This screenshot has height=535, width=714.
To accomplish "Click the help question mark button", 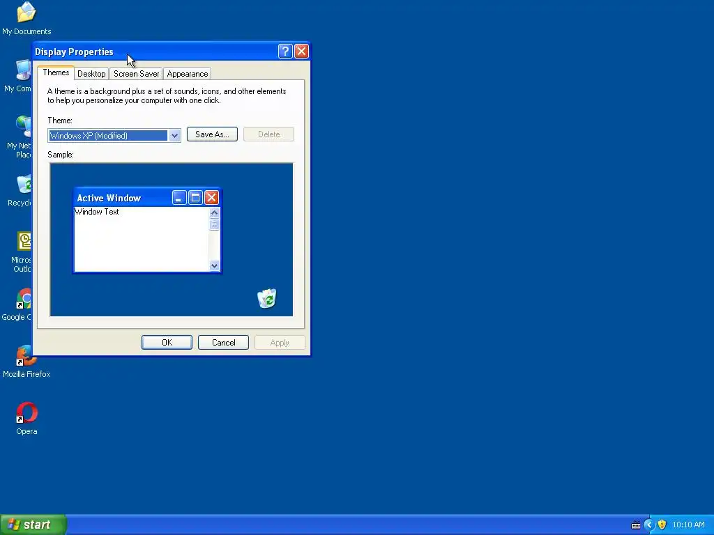I will [x=285, y=52].
